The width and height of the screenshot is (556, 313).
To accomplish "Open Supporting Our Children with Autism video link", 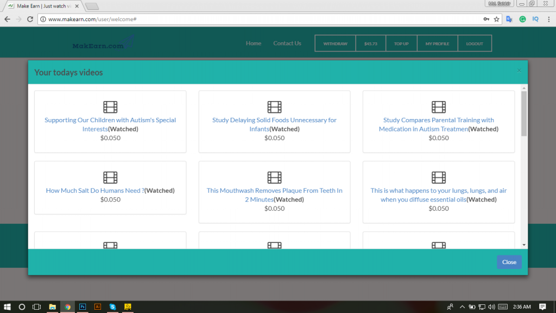I will point(110,121).
